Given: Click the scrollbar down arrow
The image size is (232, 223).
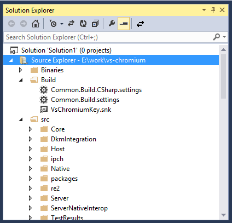Looking at the screenshot, I should tap(223, 215).
